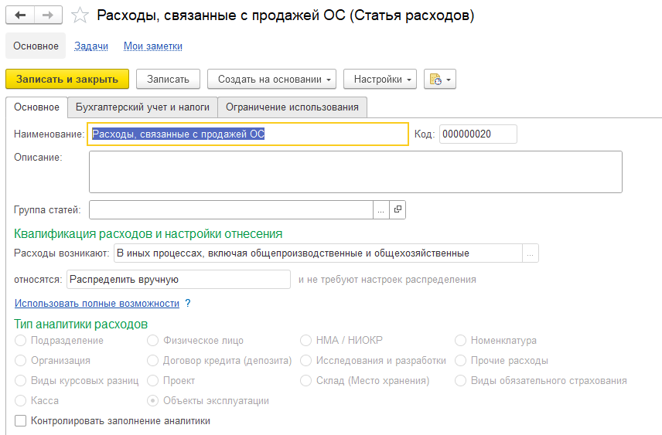
Task: Open the reports icon dropdown button
Action: coord(440,80)
